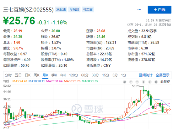Click the MA60:21.35 indicator label
The image size is (174, 129).
[90, 81]
